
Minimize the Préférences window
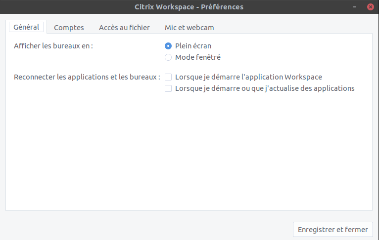coord(355,7)
